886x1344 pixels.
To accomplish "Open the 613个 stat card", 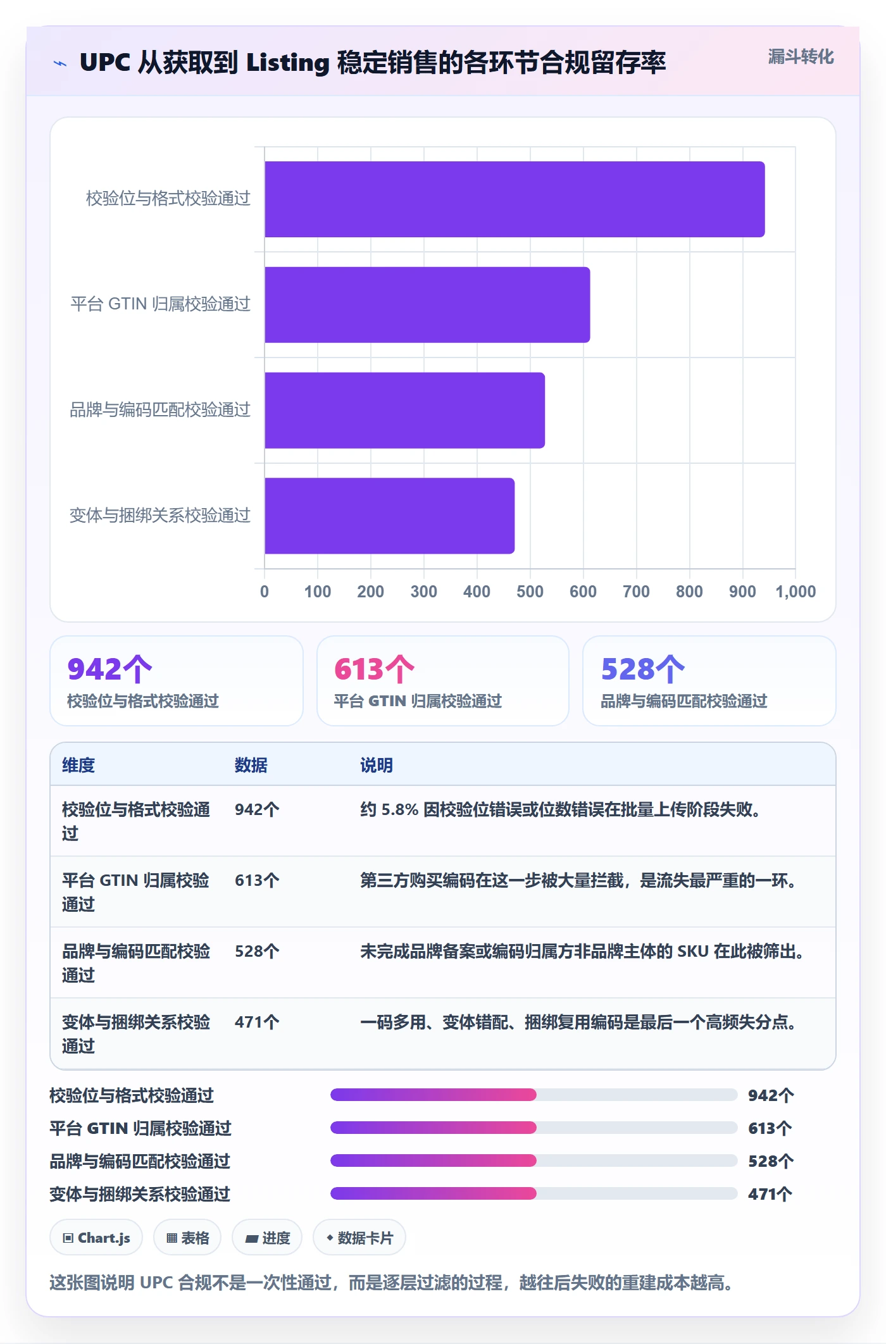I will click(443, 681).
